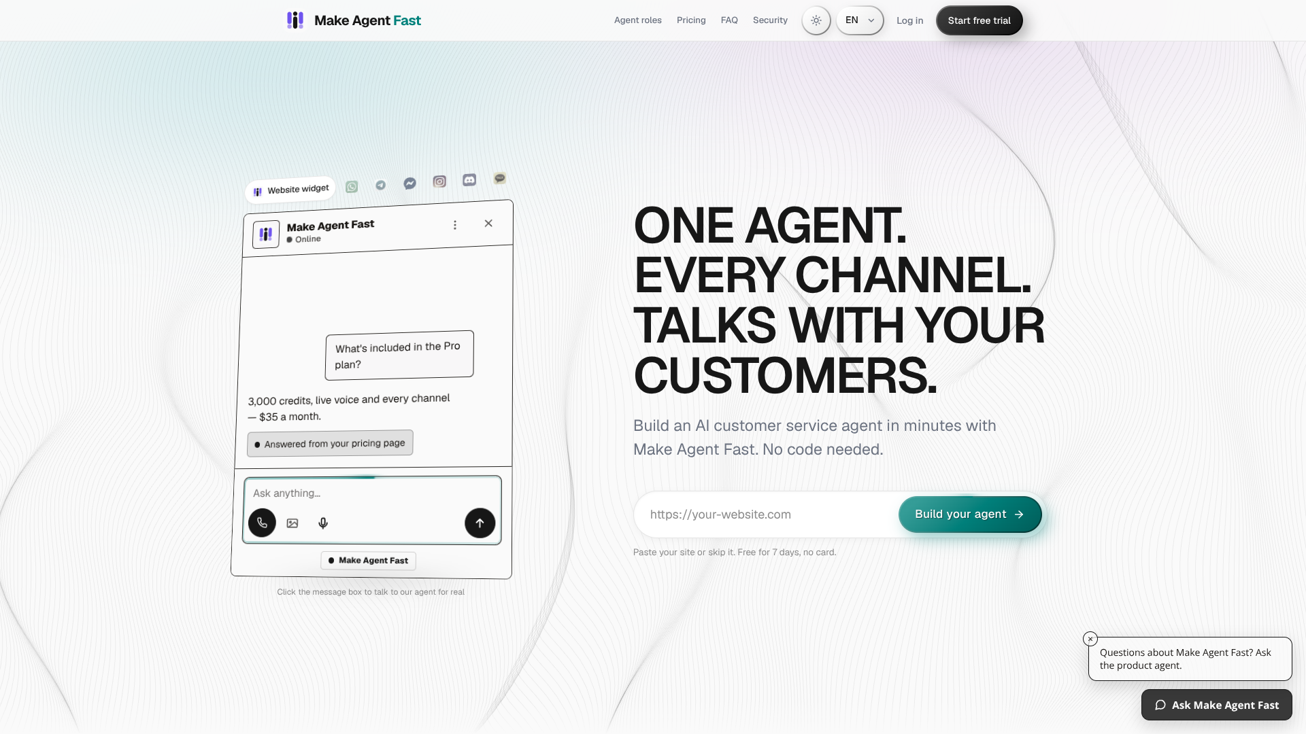The width and height of the screenshot is (1306, 734).
Task: Open the FAQ nav link
Action: 729,20
